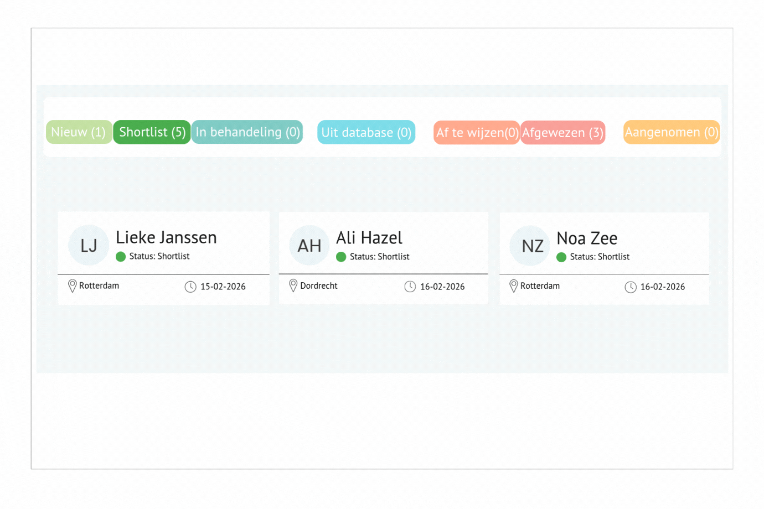Select the Shortlist (5) tab

pyautogui.click(x=152, y=132)
